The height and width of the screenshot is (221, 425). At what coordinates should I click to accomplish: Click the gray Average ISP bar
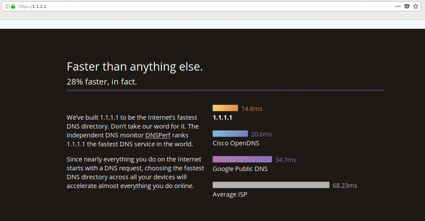(x=271, y=185)
